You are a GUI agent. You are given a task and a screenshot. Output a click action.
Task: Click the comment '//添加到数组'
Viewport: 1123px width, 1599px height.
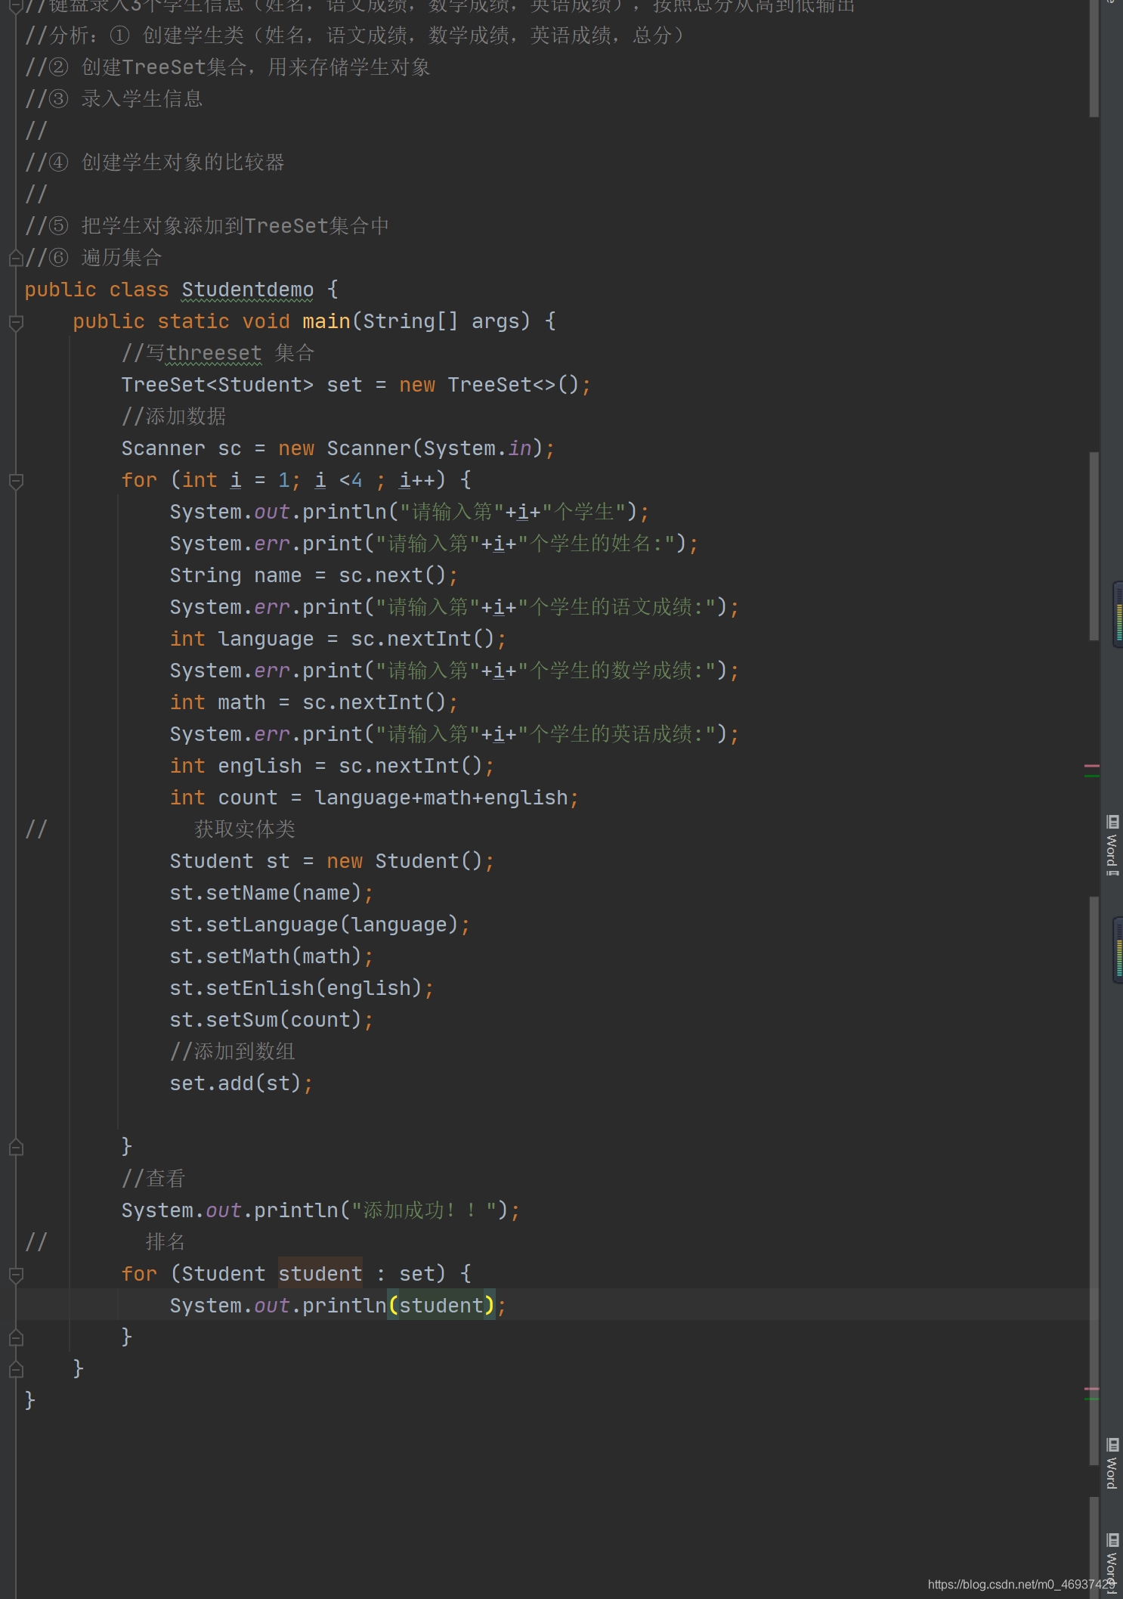233,1052
